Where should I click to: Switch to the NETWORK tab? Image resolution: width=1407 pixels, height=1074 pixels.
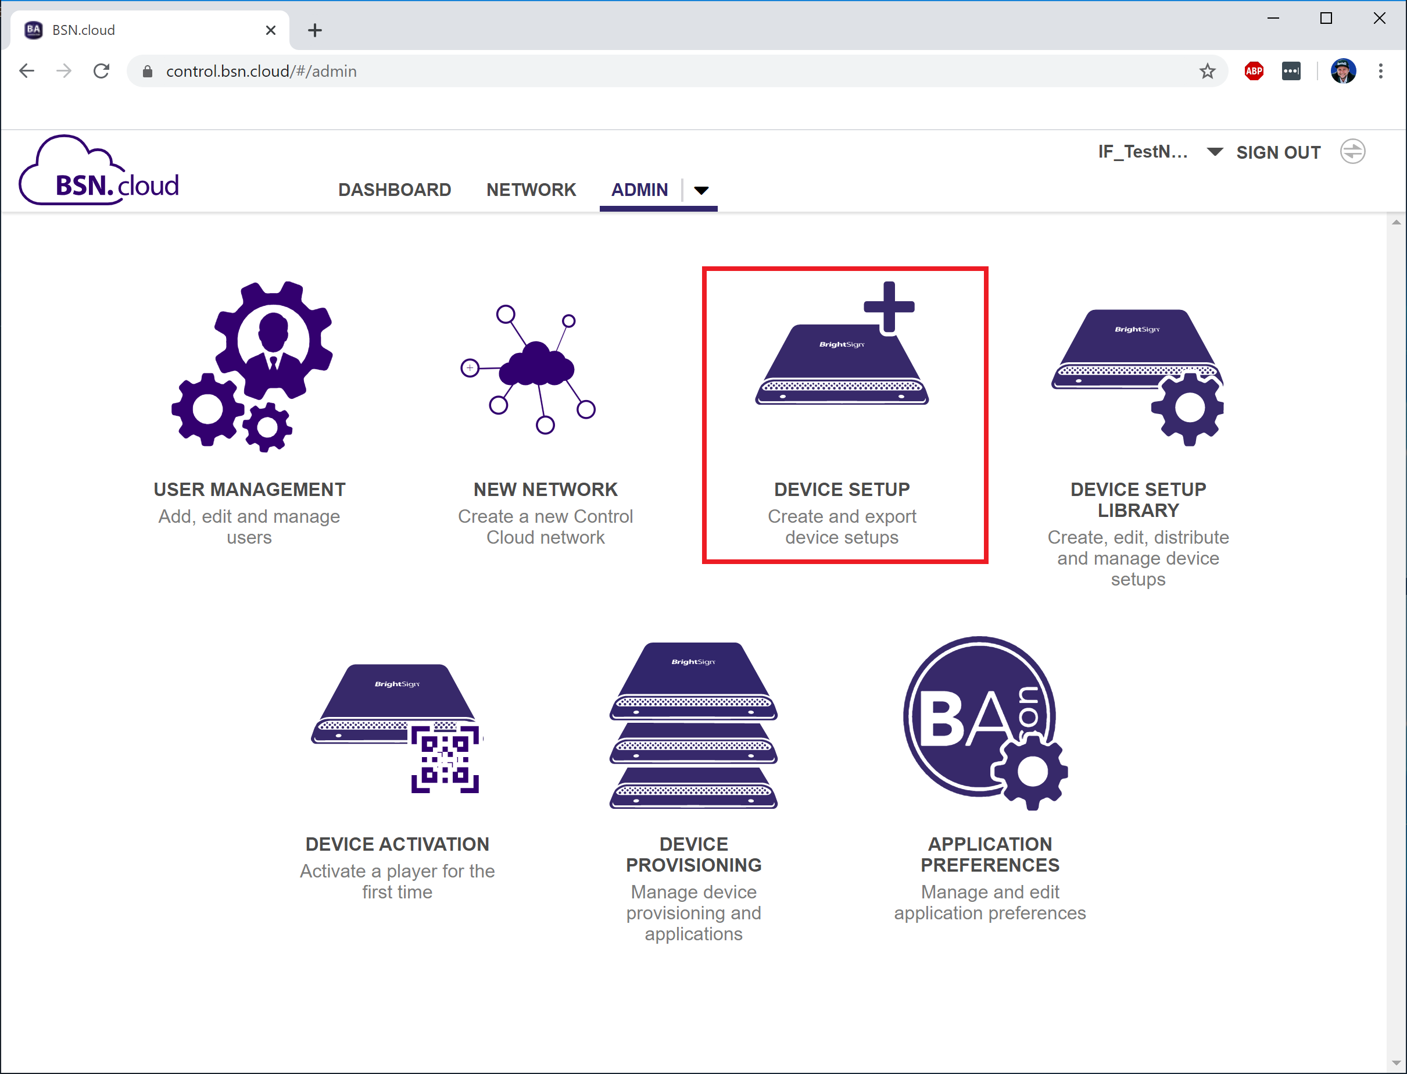point(531,190)
